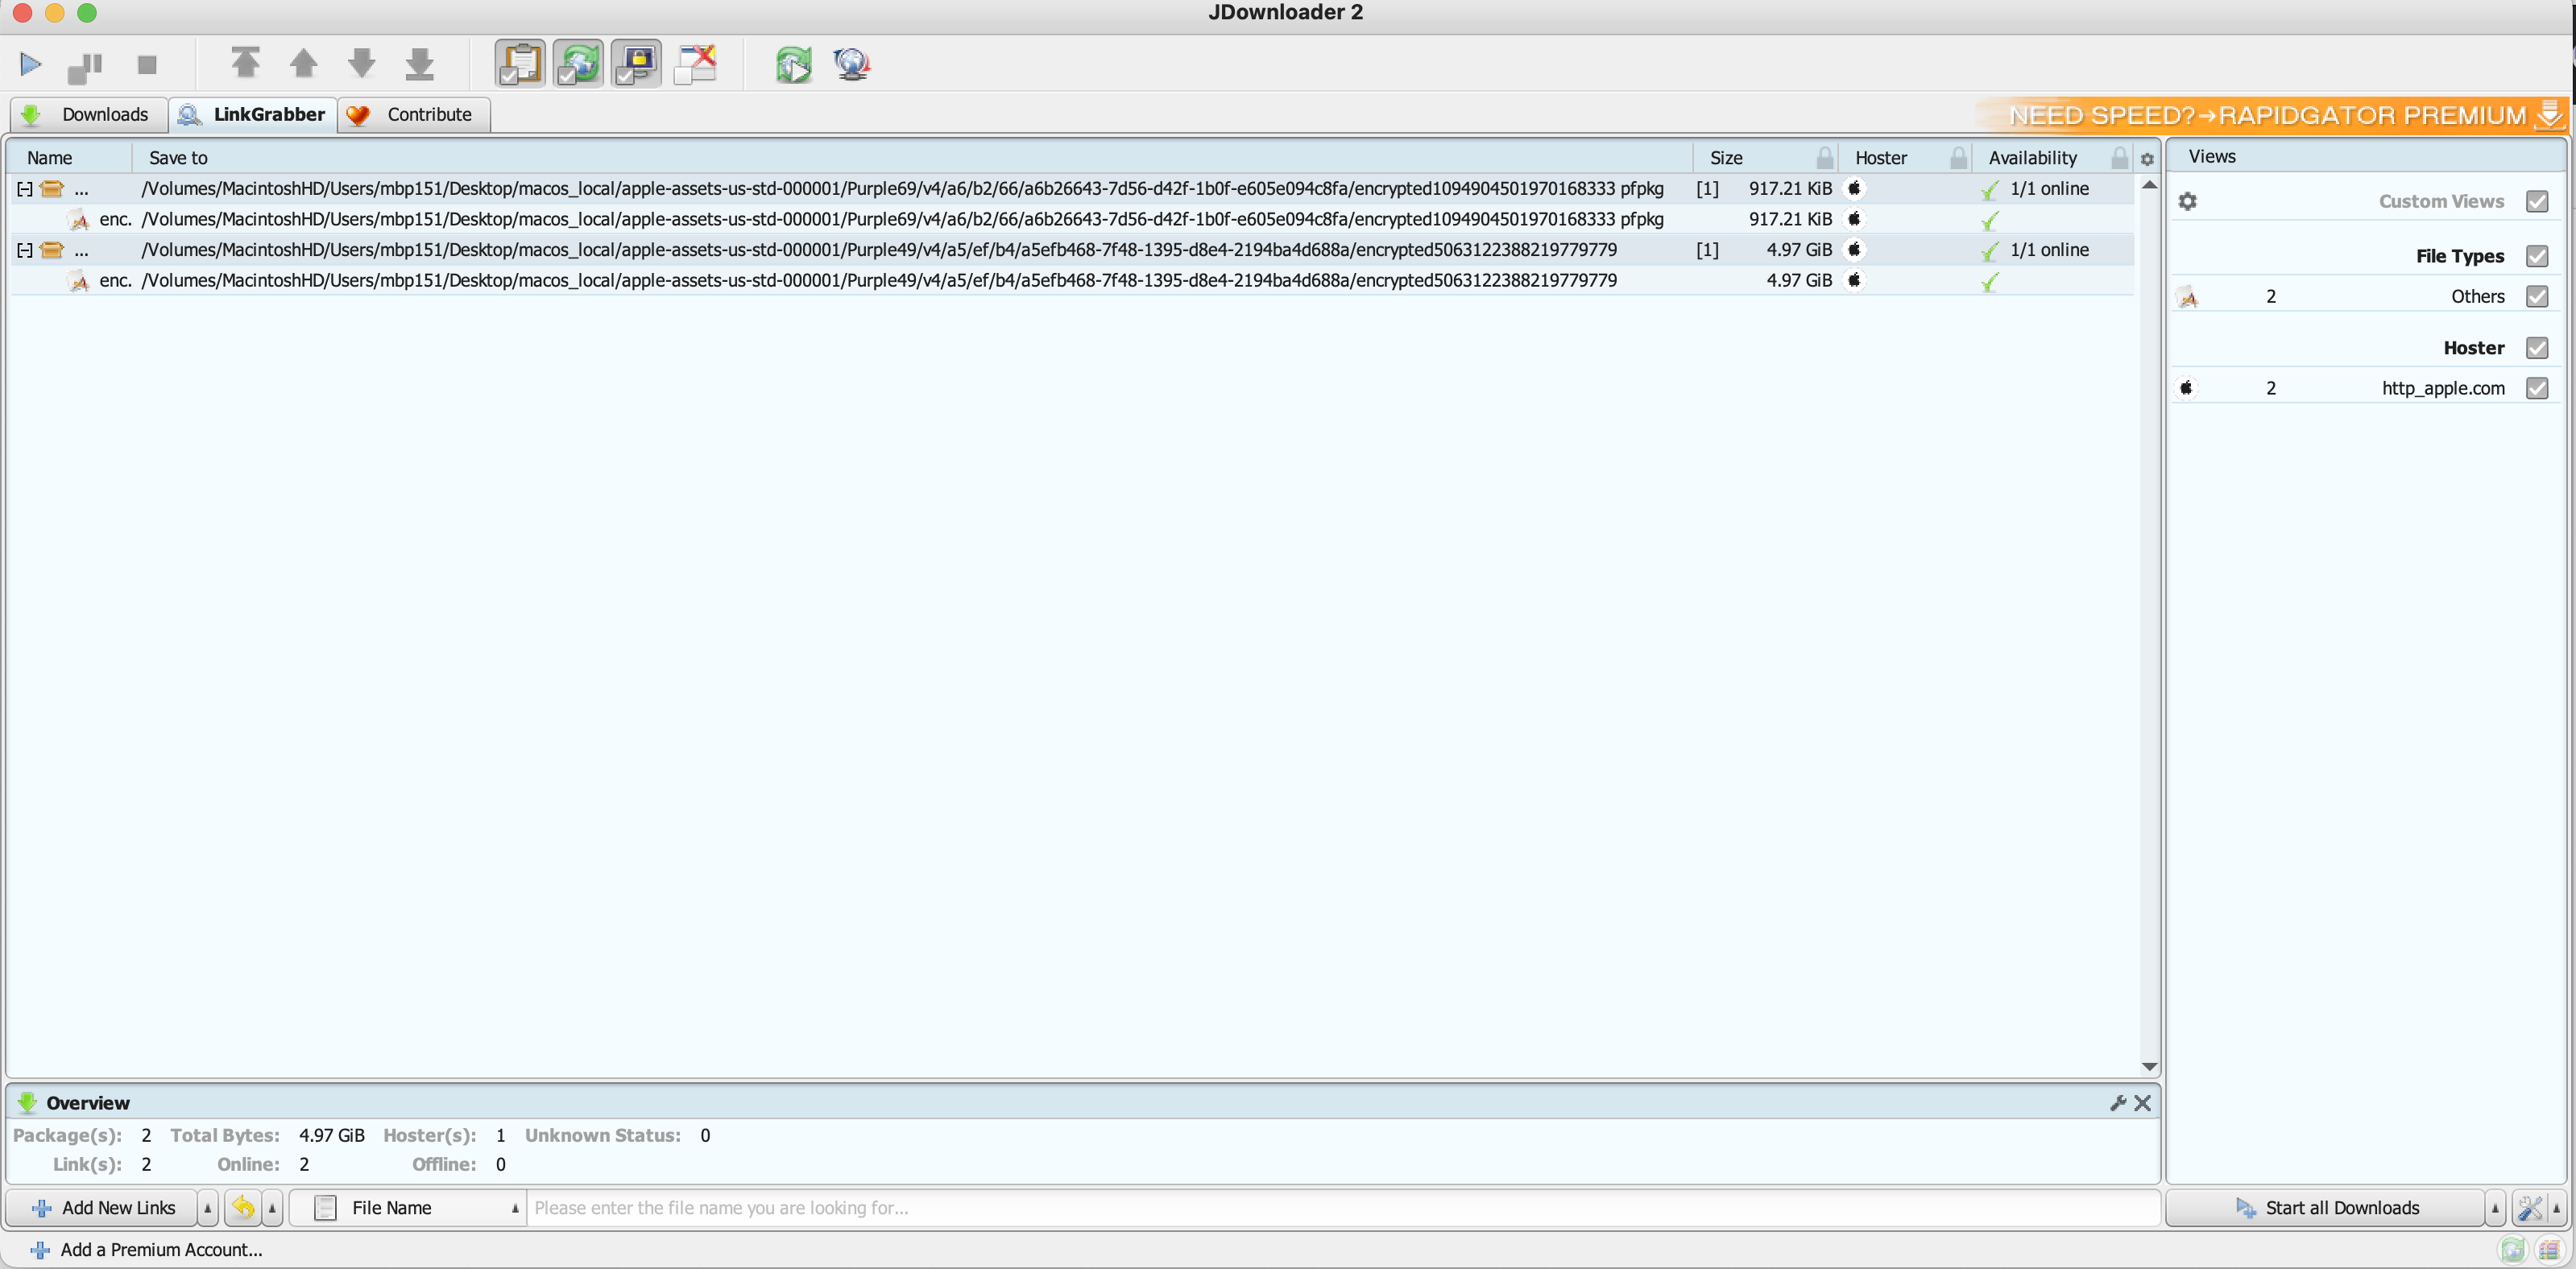Viewport: 2576px width, 1269px height.
Task: Click the table scrollbar down arrow
Action: [x=2148, y=1067]
